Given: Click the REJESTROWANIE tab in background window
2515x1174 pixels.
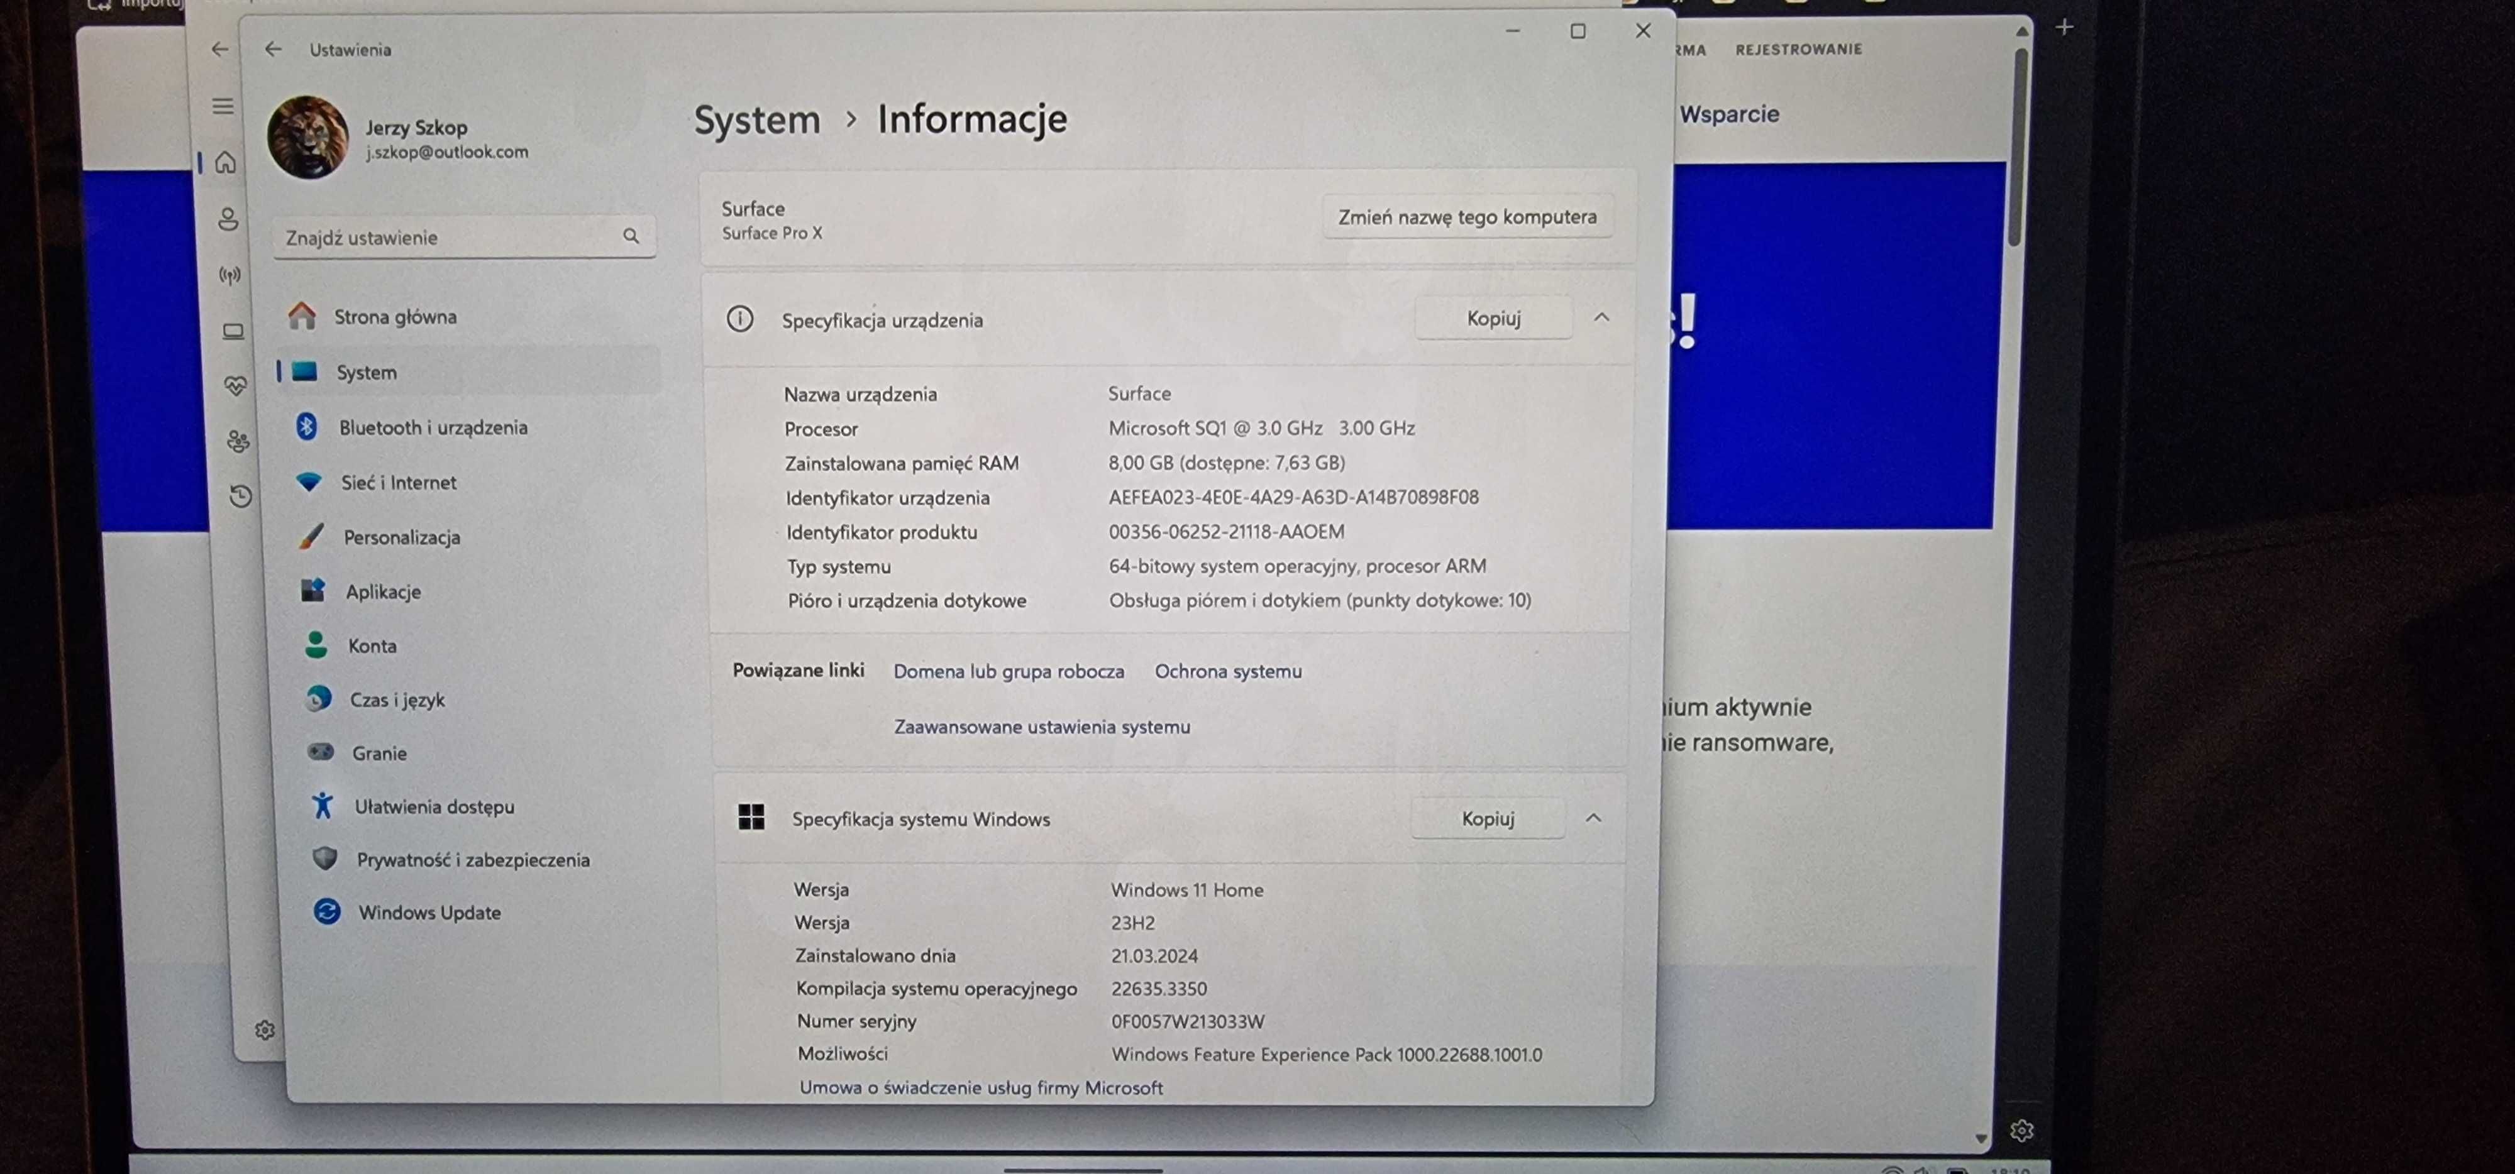Looking at the screenshot, I should tap(1798, 49).
